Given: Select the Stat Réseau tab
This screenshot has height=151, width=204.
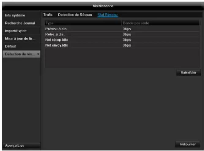Looking at the screenshot, I should [x=108, y=15].
